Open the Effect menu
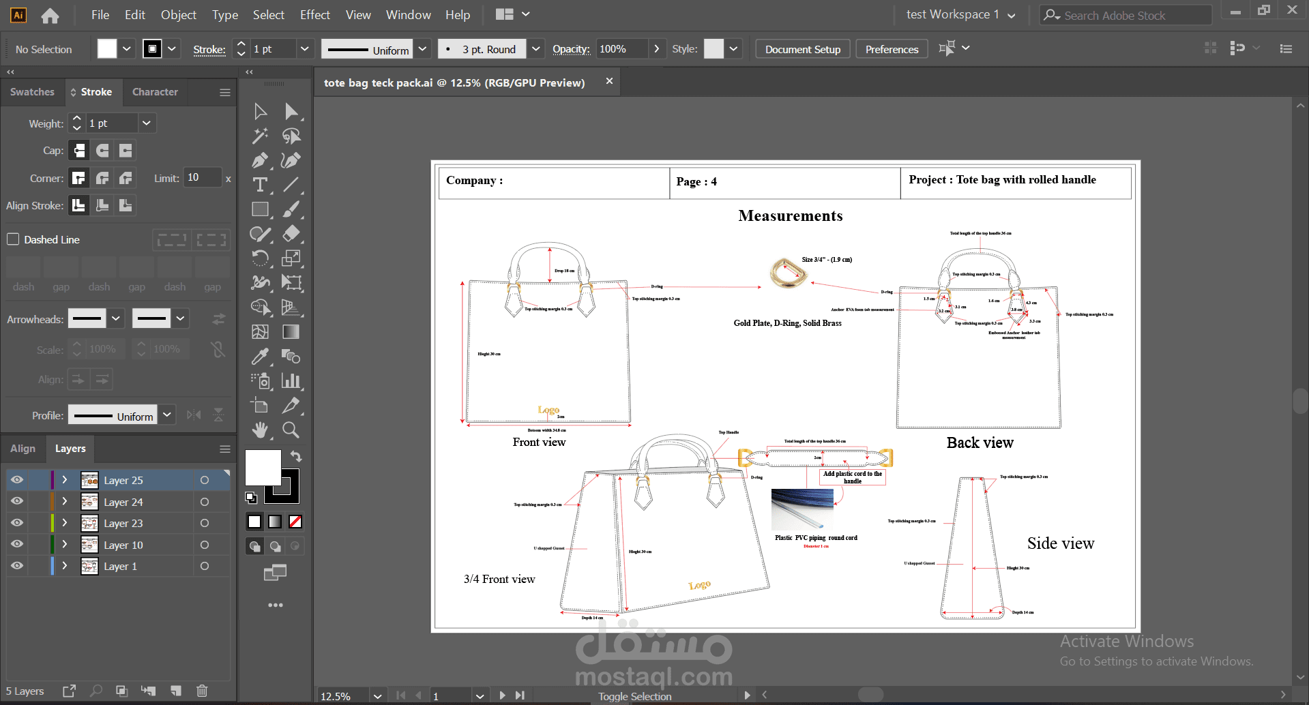Viewport: 1309px width, 705px height. [315, 14]
